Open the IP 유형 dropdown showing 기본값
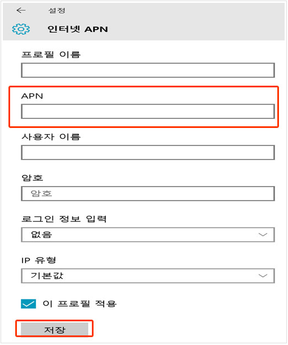 (x=148, y=276)
